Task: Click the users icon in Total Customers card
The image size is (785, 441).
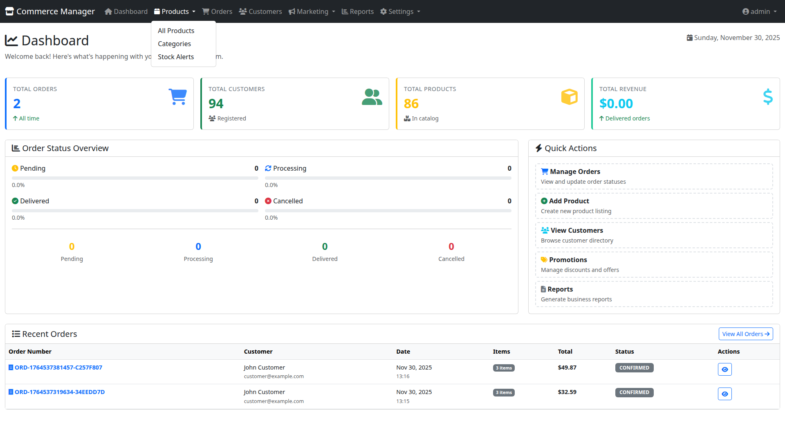Action: coord(372,97)
